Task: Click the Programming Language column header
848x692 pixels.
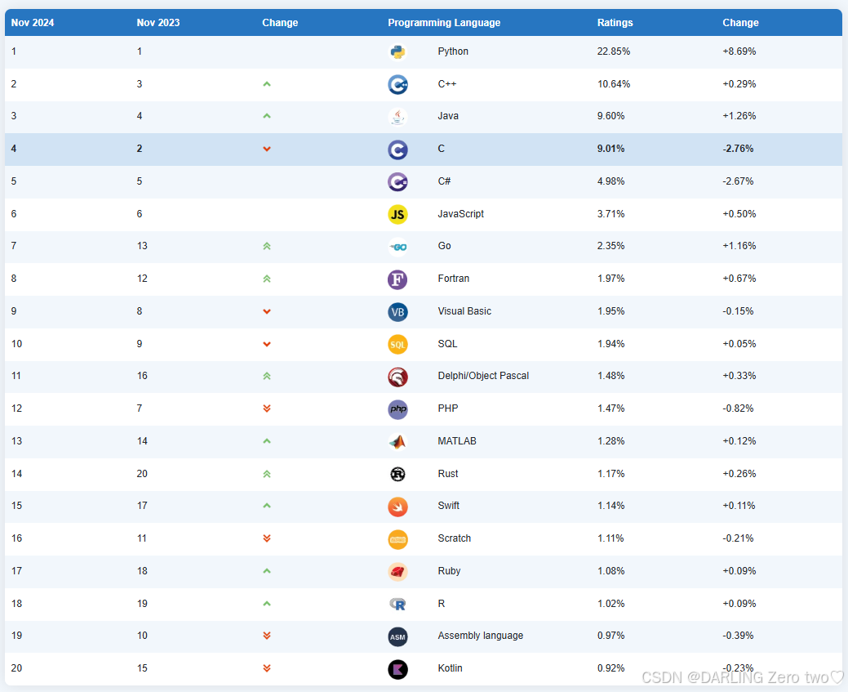Action: (444, 23)
